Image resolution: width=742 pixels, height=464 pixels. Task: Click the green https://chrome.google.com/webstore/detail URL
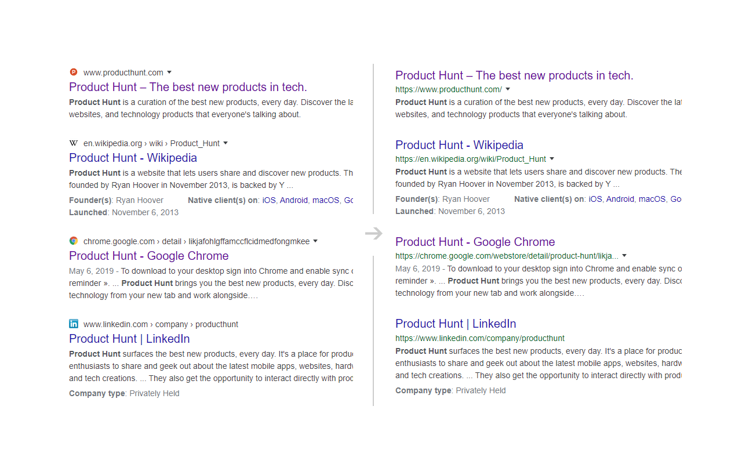507,256
